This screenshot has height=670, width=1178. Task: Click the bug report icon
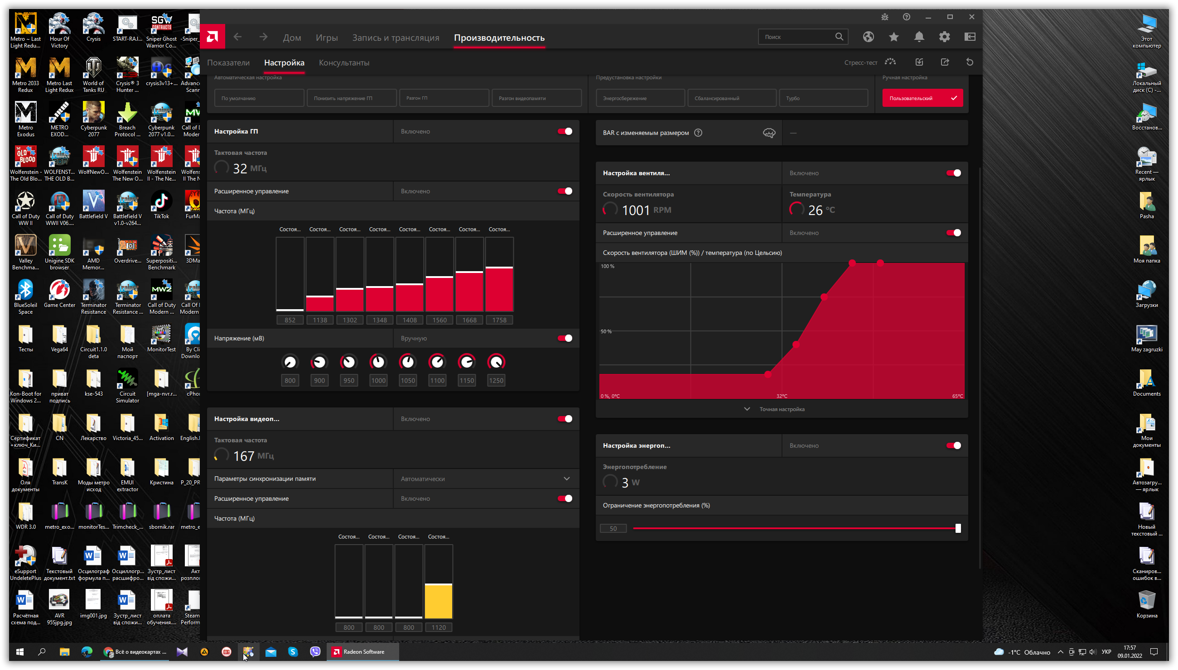[x=885, y=17]
